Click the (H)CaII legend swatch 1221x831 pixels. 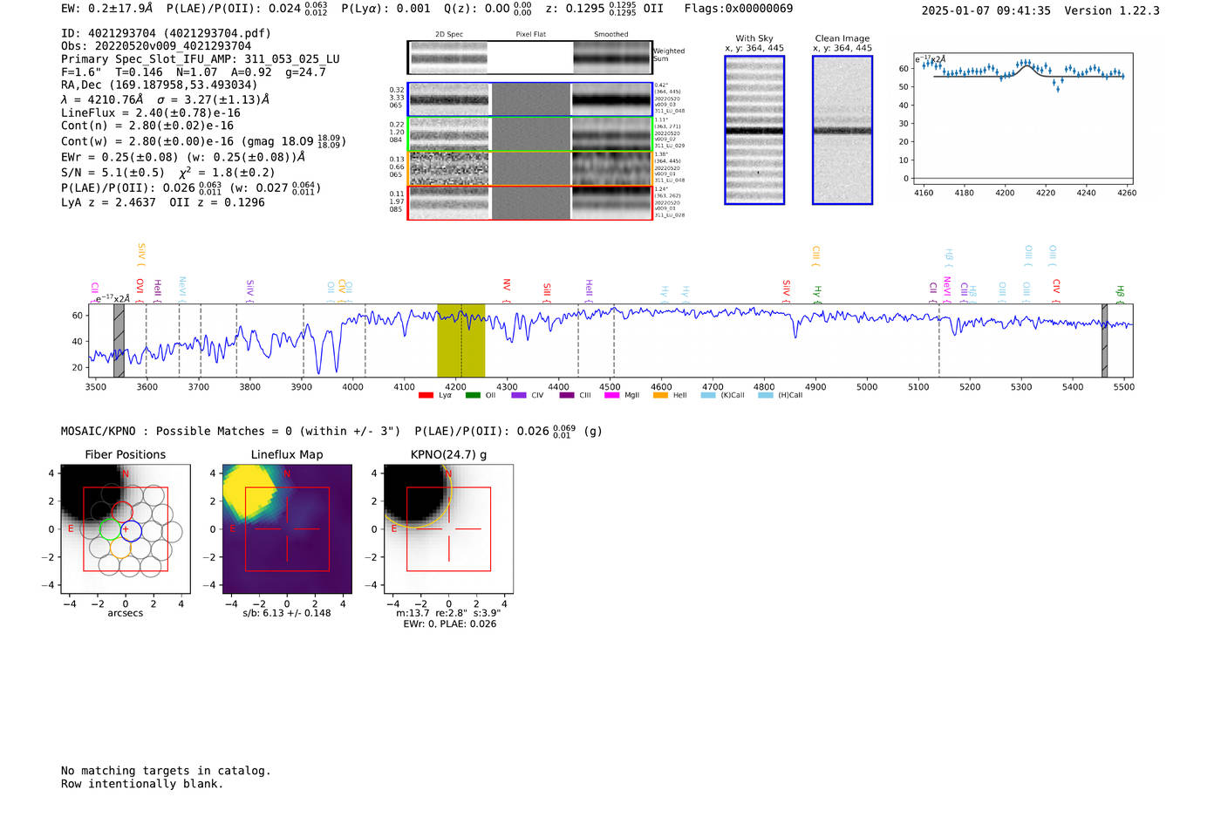pos(766,395)
